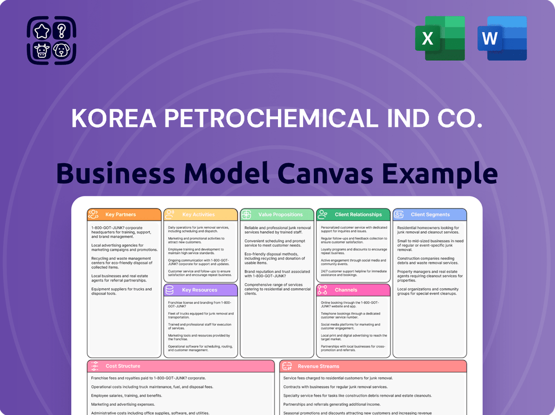
Task: Click the star-and-dog logo icon
Action: [x=51, y=41]
